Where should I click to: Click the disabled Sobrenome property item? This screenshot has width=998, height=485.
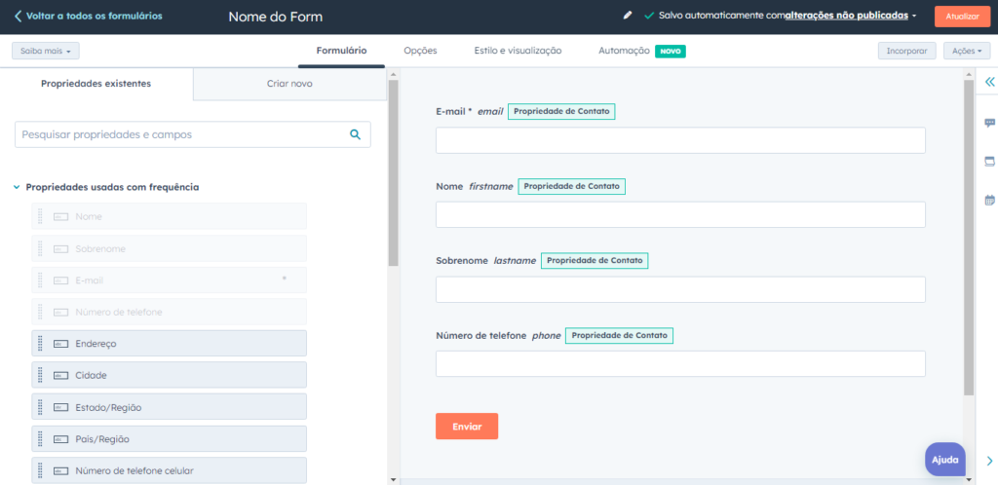[170, 248]
